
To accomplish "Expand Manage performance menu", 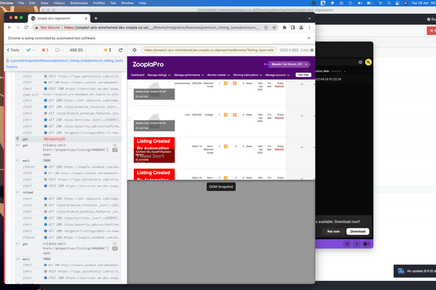I will 189,75.
